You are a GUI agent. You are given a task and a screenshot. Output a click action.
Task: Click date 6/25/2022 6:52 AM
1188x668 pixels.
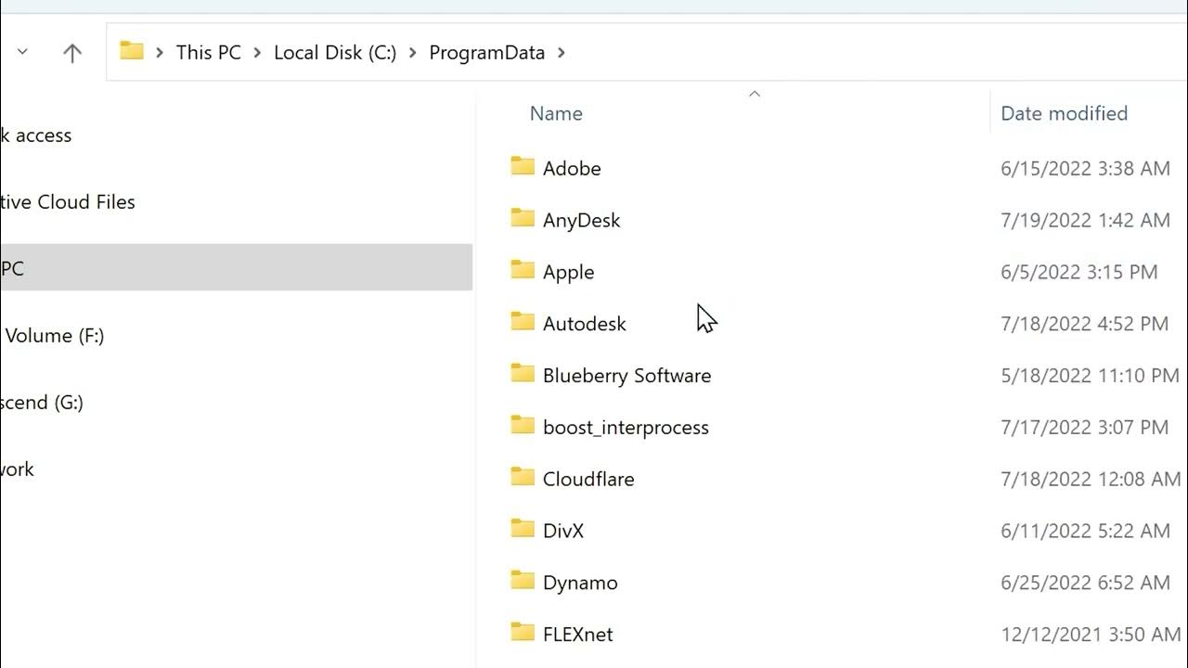tap(1085, 584)
